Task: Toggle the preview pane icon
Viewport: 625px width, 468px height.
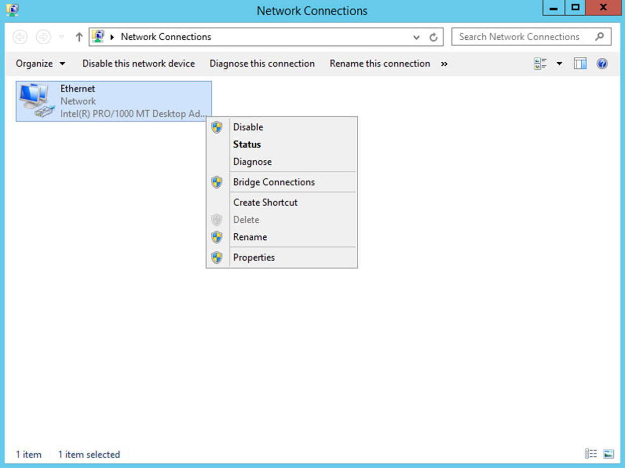Action: point(580,64)
